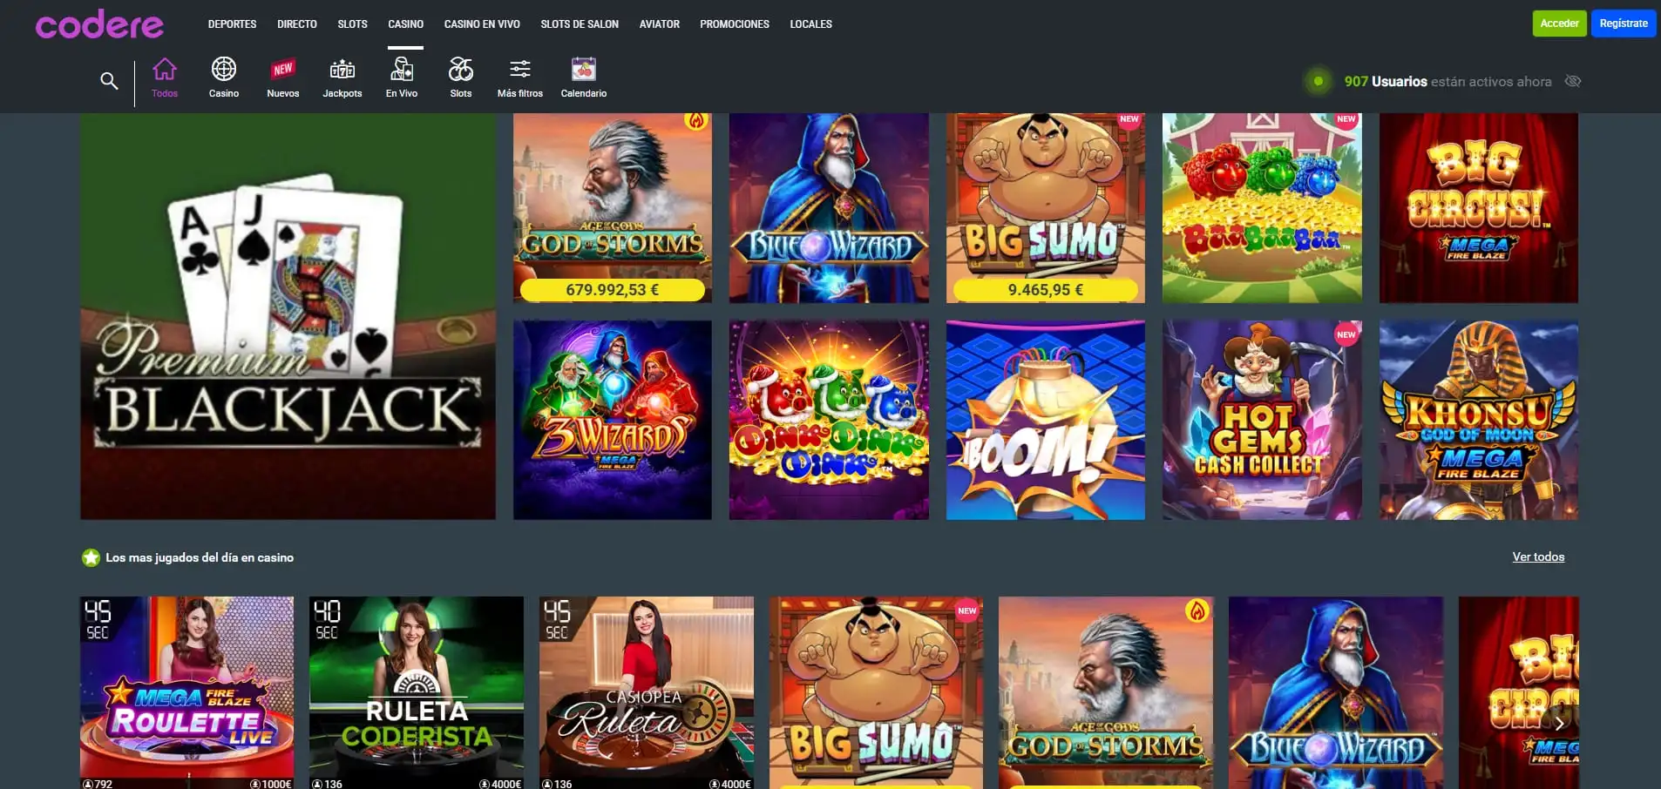Screen dimensions: 1661x789
Task: Click the 679.992,53 € jackpot amount
Action: pyautogui.click(x=613, y=290)
